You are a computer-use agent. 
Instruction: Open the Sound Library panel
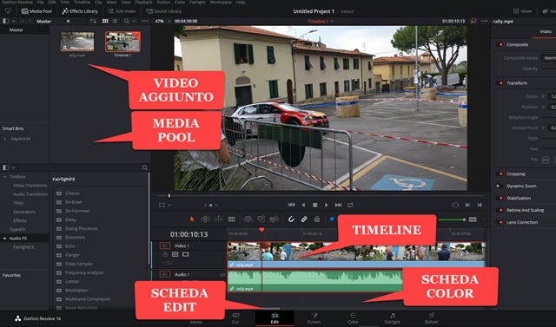(x=163, y=11)
